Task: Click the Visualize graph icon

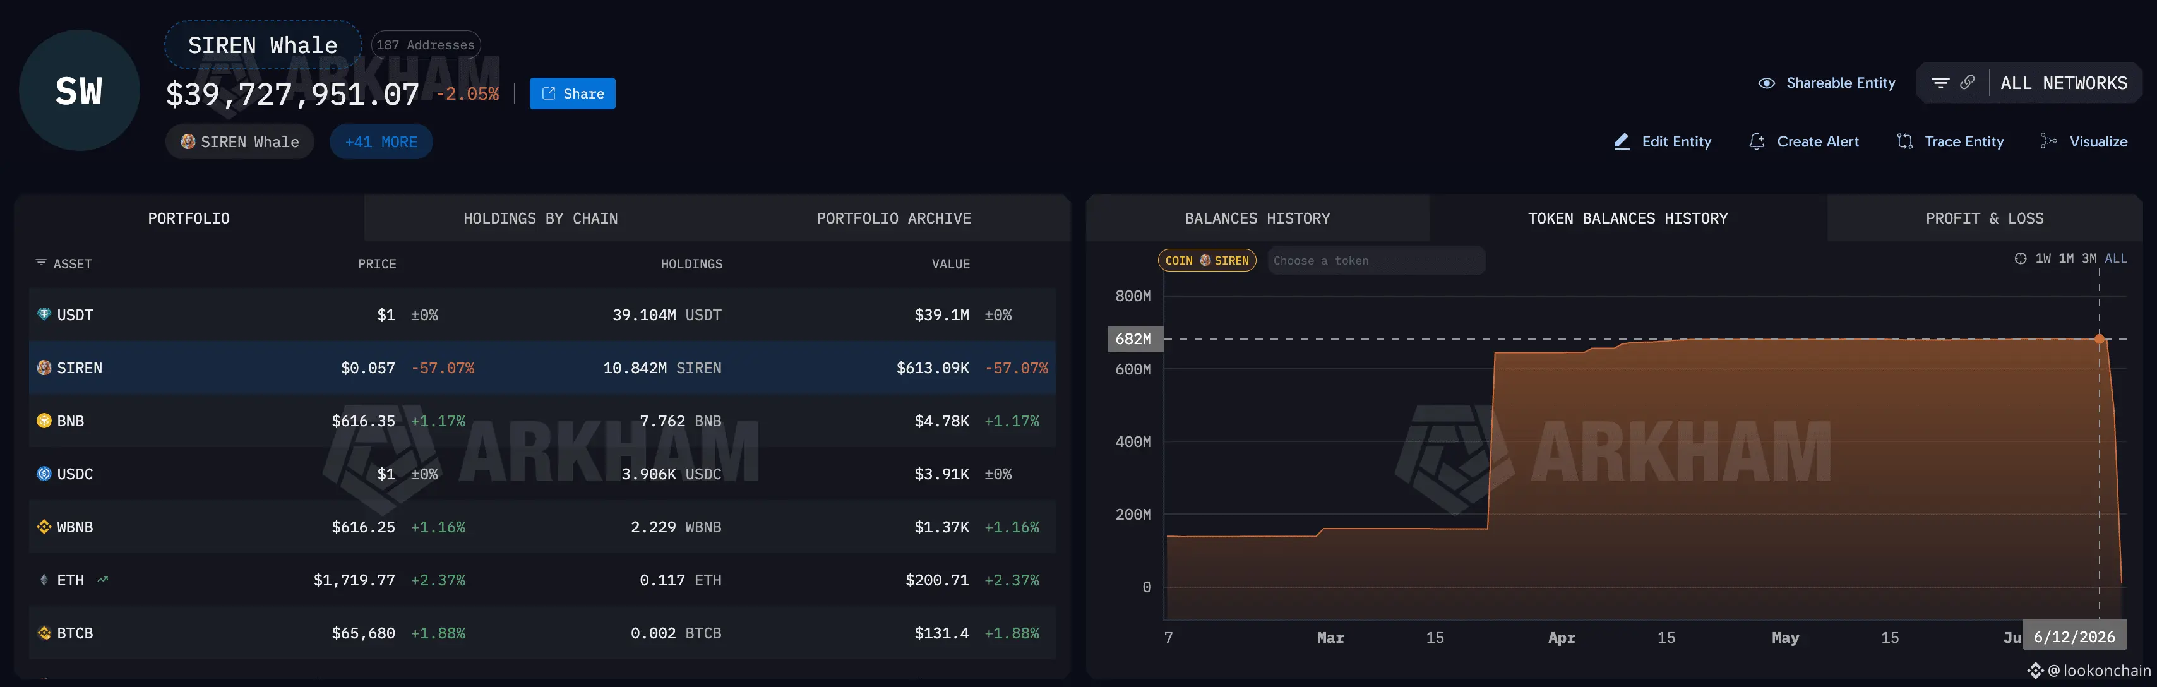Action: click(2049, 141)
